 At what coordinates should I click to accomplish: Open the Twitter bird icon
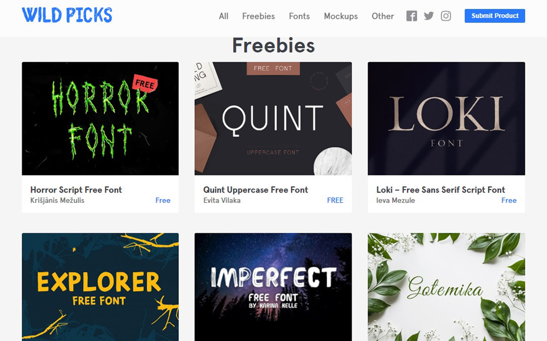point(429,16)
